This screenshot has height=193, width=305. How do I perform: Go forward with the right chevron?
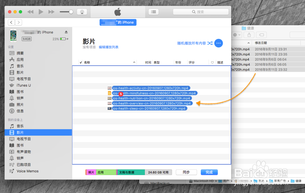[x=19, y=22]
